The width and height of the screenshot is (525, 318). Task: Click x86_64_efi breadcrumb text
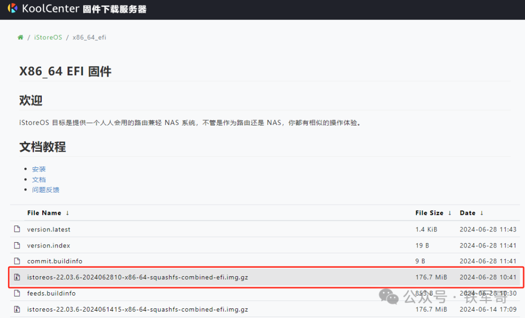[x=89, y=37]
